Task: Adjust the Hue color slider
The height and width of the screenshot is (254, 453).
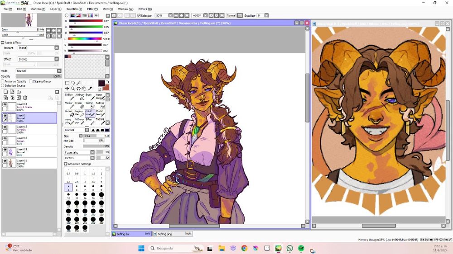Action: pos(85,38)
